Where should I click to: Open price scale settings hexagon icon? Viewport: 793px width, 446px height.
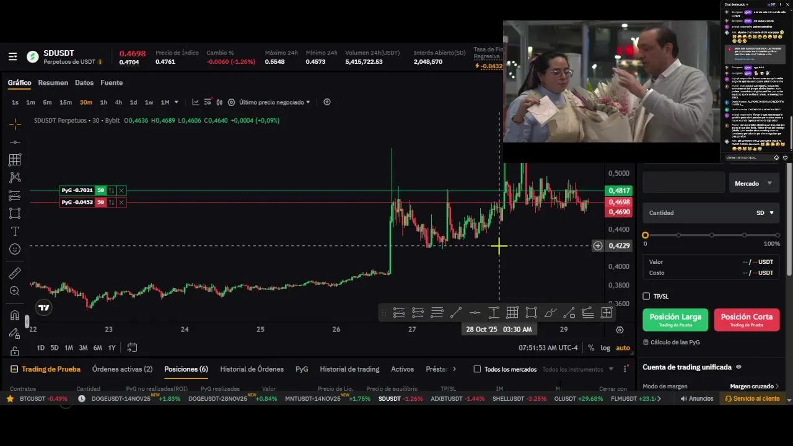click(620, 330)
